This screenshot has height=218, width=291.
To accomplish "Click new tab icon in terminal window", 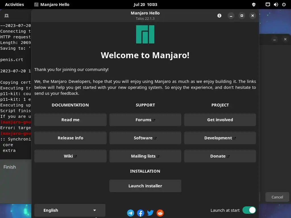I will point(7,16).
